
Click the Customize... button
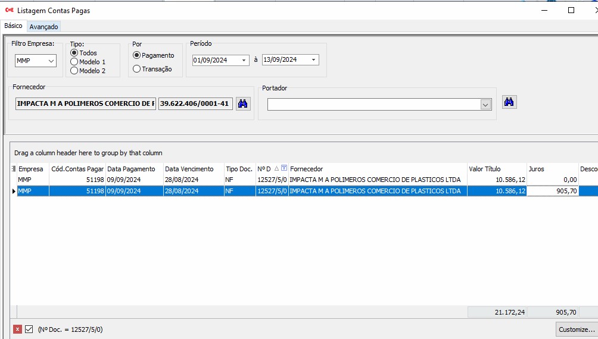(x=576, y=329)
